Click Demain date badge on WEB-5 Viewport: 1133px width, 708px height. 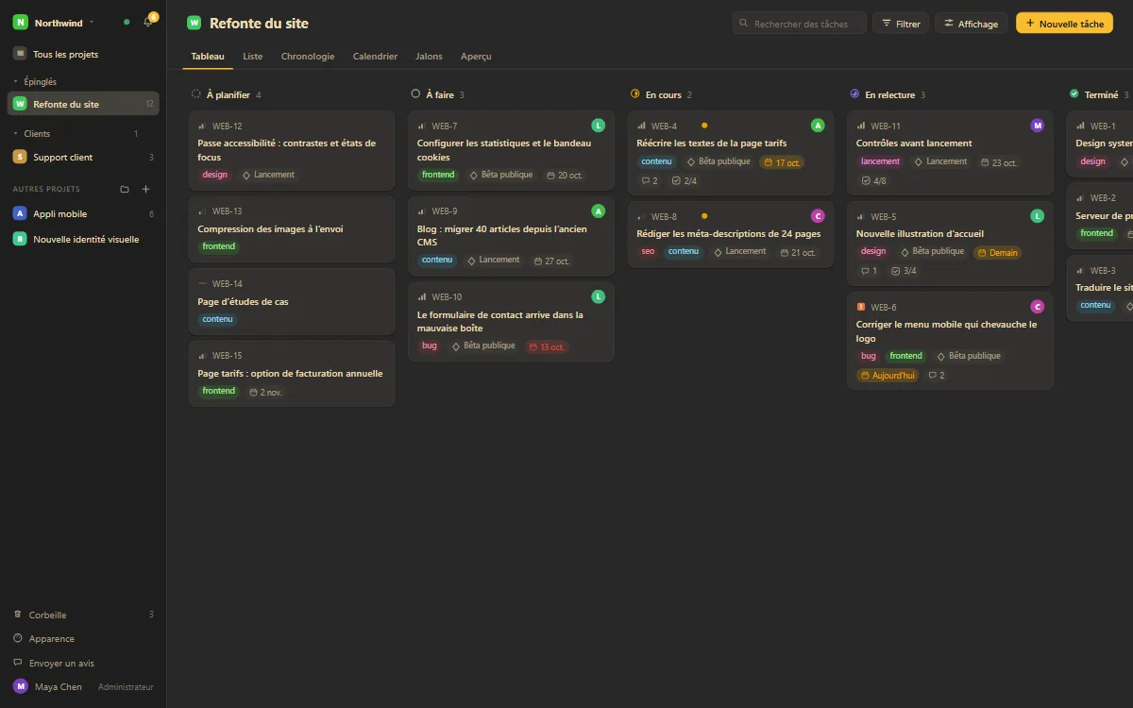997,252
